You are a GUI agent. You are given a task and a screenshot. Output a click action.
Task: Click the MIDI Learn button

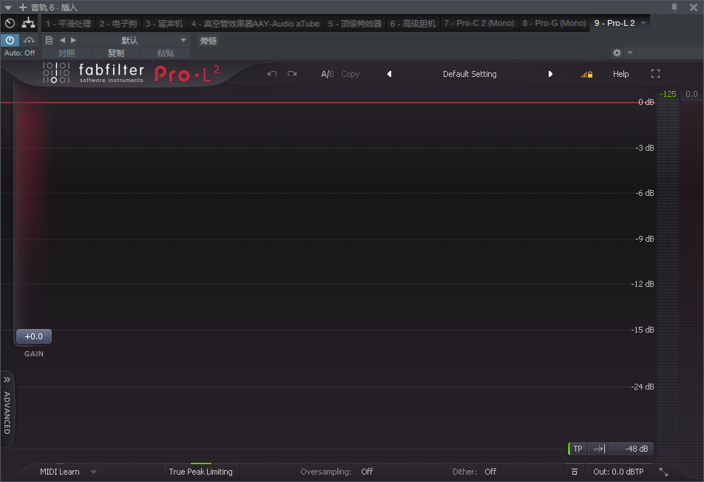(60, 472)
